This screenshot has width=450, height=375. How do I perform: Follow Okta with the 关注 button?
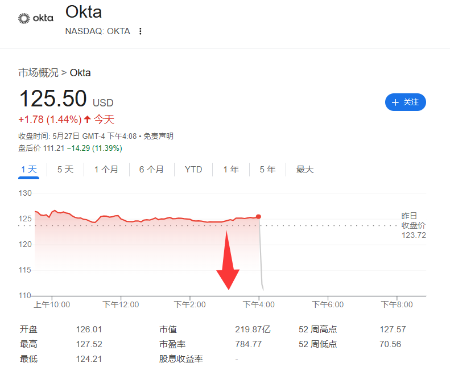click(405, 102)
